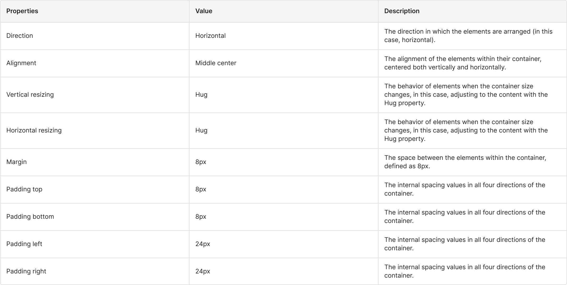Click the Direction row description text
The height and width of the screenshot is (285, 567).
click(x=468, y=36)
